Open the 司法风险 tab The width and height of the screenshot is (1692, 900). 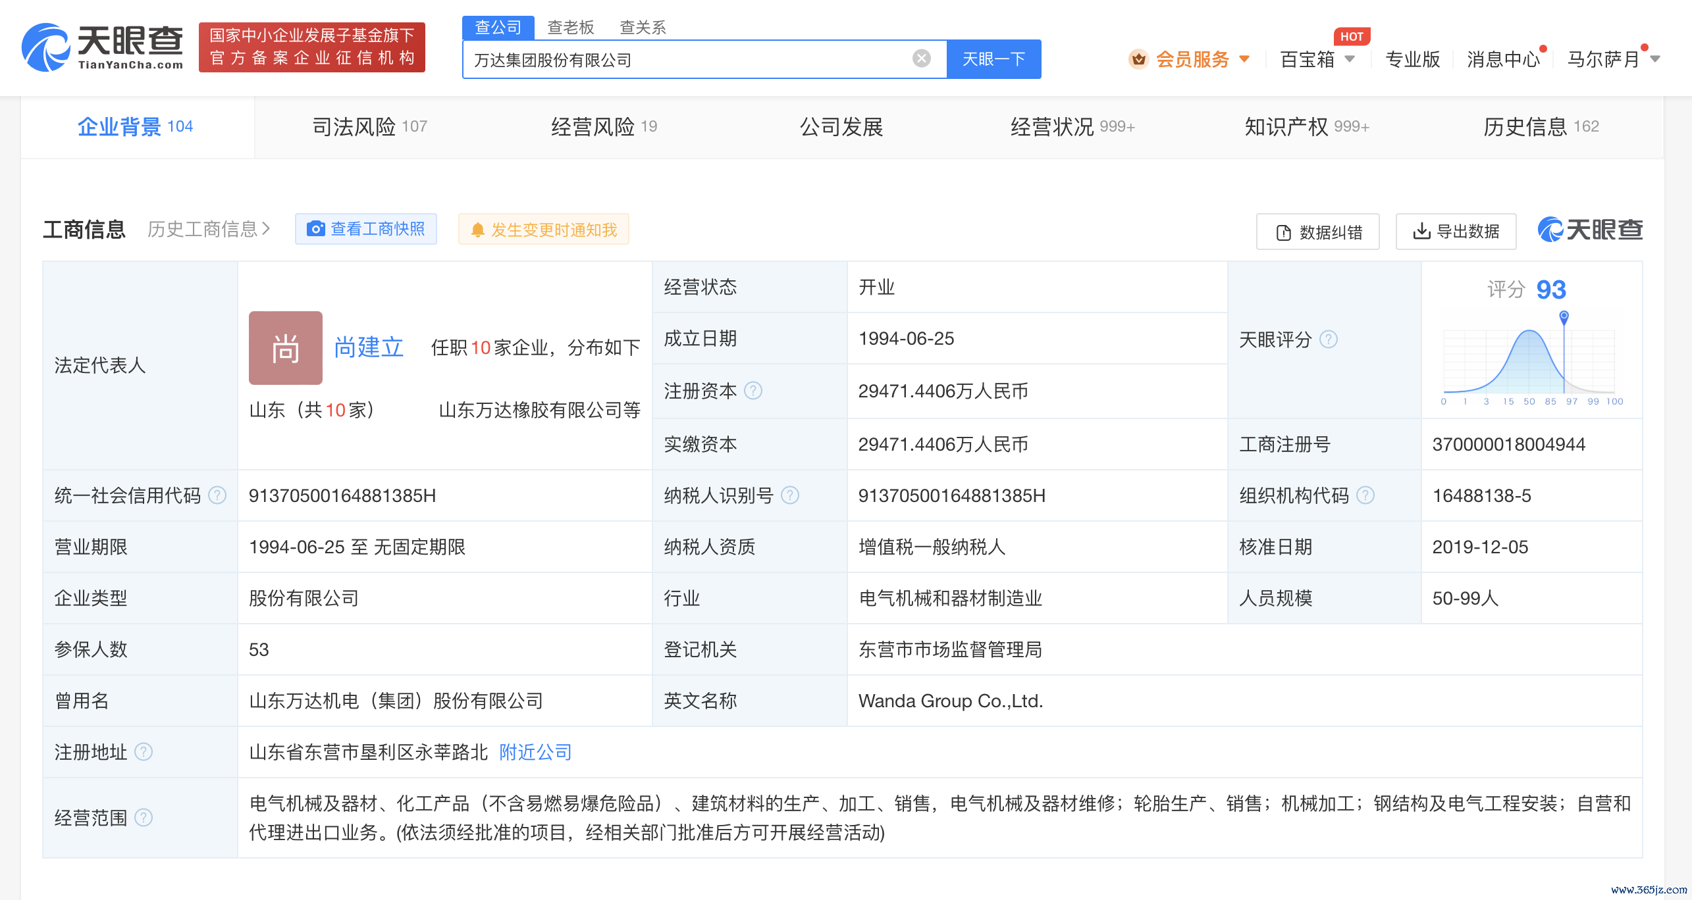click(370, 126)
